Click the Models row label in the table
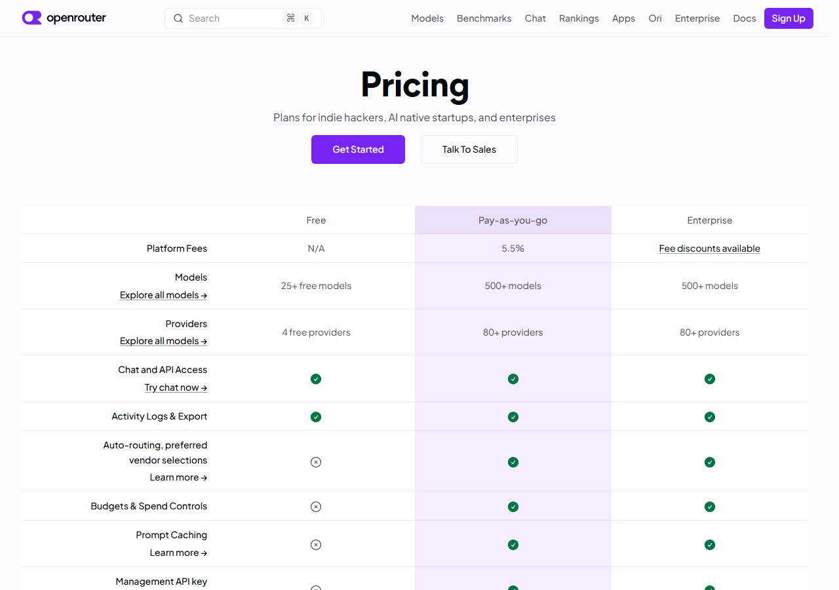 (x=191, y=277)
